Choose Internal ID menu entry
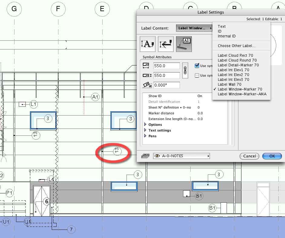The height and width of the screenshot is (238, 285). 227,36
